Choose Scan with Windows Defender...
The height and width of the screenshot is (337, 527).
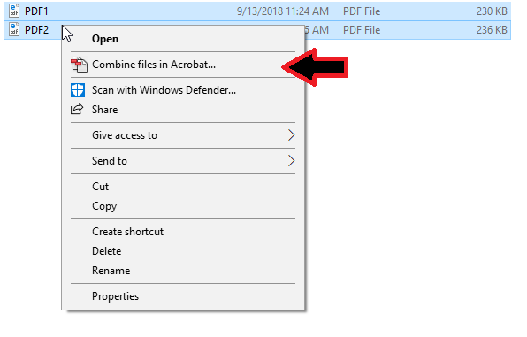click(x=164, y=90)
